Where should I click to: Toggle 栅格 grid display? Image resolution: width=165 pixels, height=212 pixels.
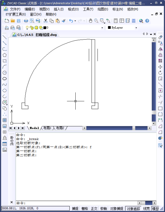(85, 208)
